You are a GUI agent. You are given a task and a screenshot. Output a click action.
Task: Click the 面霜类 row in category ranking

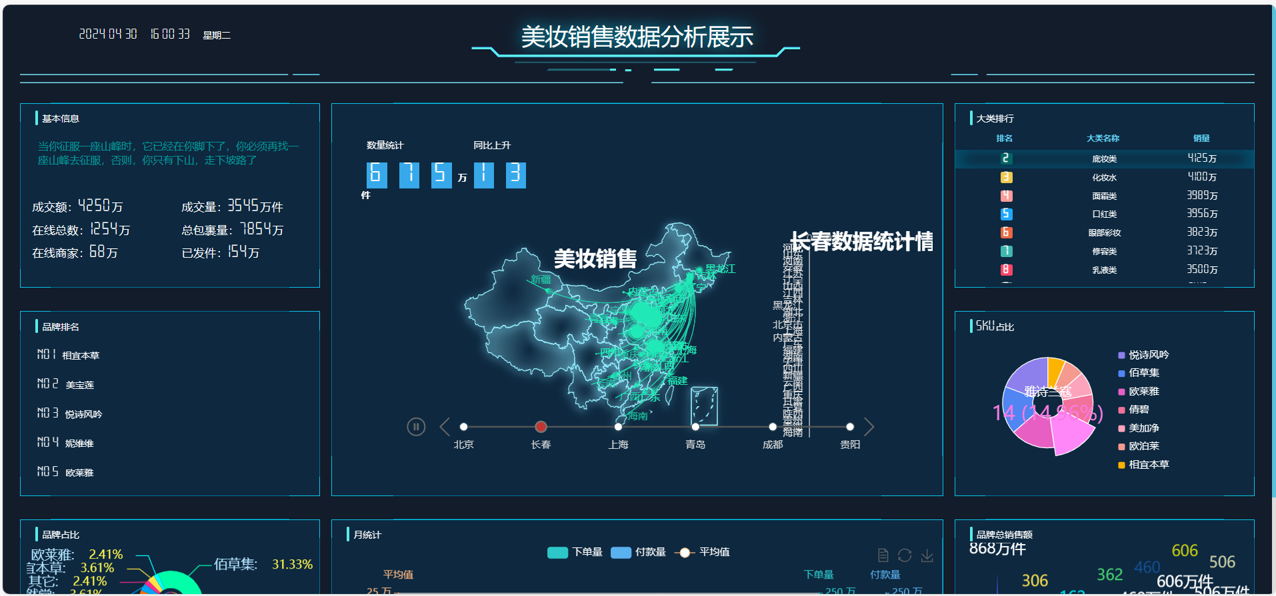tap(1104, 196)
